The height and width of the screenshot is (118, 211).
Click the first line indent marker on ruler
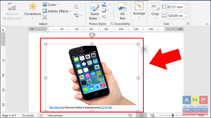[x=47, y=28]
